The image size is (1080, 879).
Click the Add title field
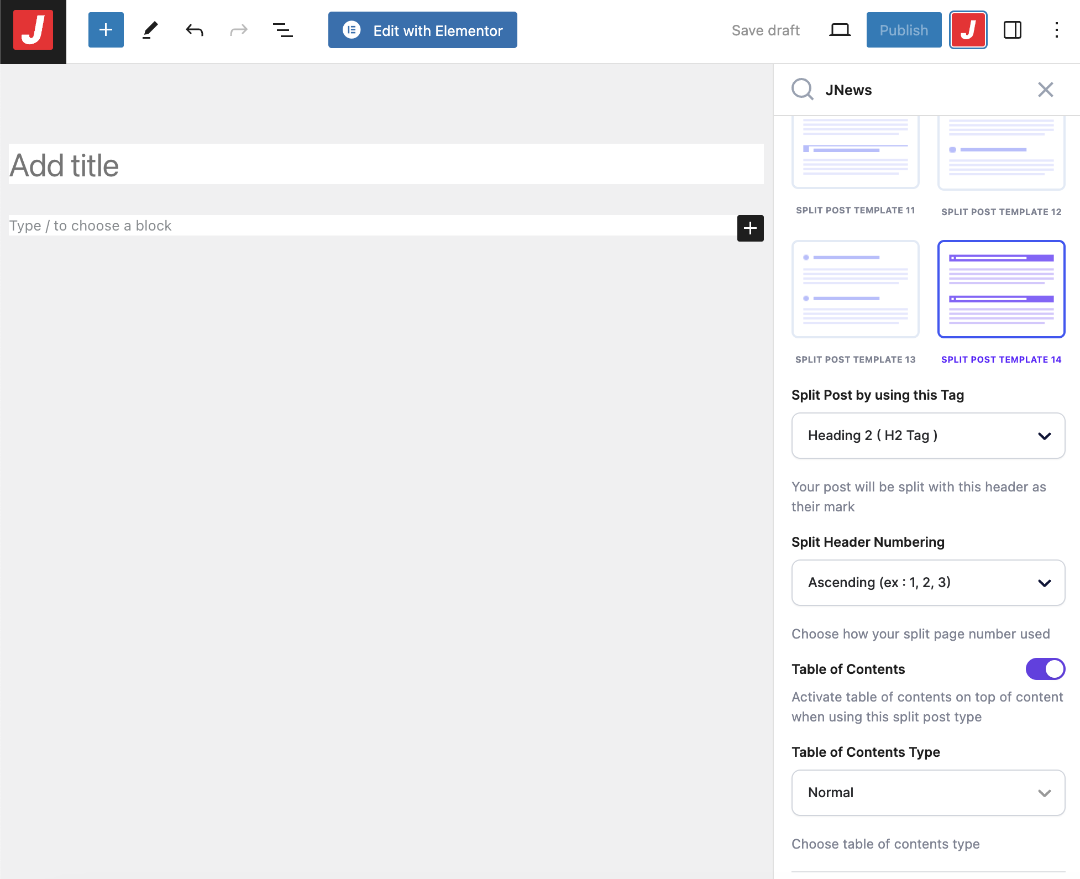386,165
